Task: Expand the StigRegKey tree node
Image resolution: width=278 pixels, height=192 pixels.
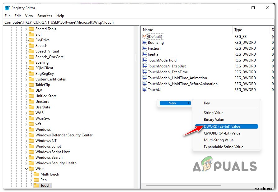Action: point(26,74)
